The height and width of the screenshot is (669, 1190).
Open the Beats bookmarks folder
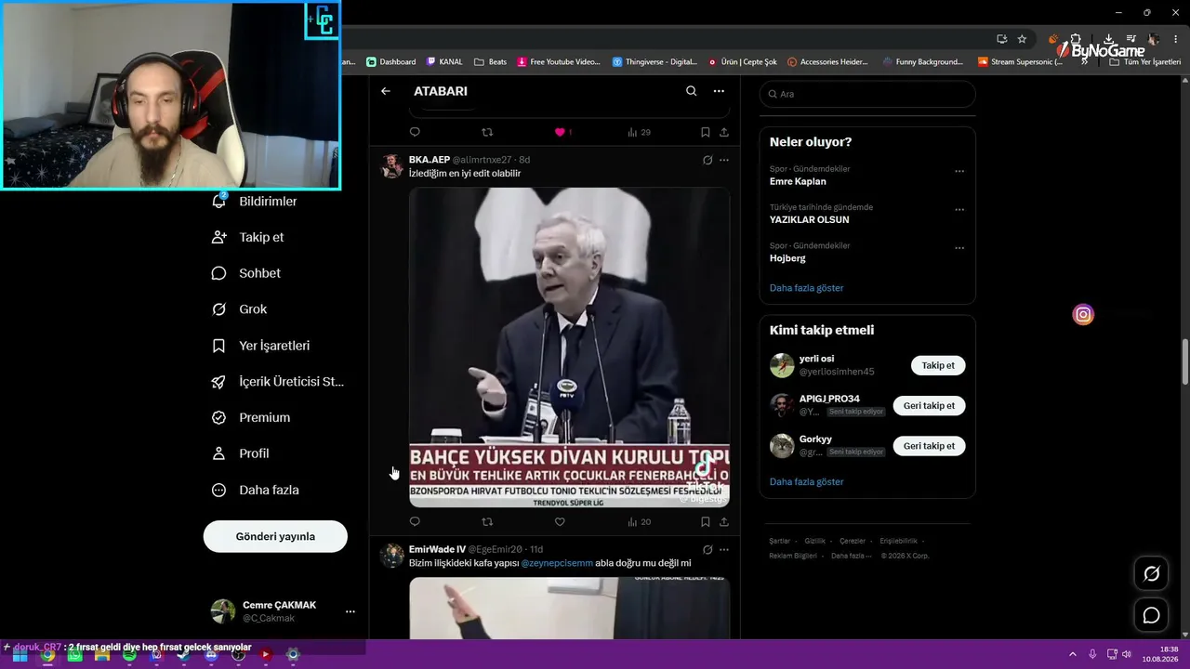point(490,62)
